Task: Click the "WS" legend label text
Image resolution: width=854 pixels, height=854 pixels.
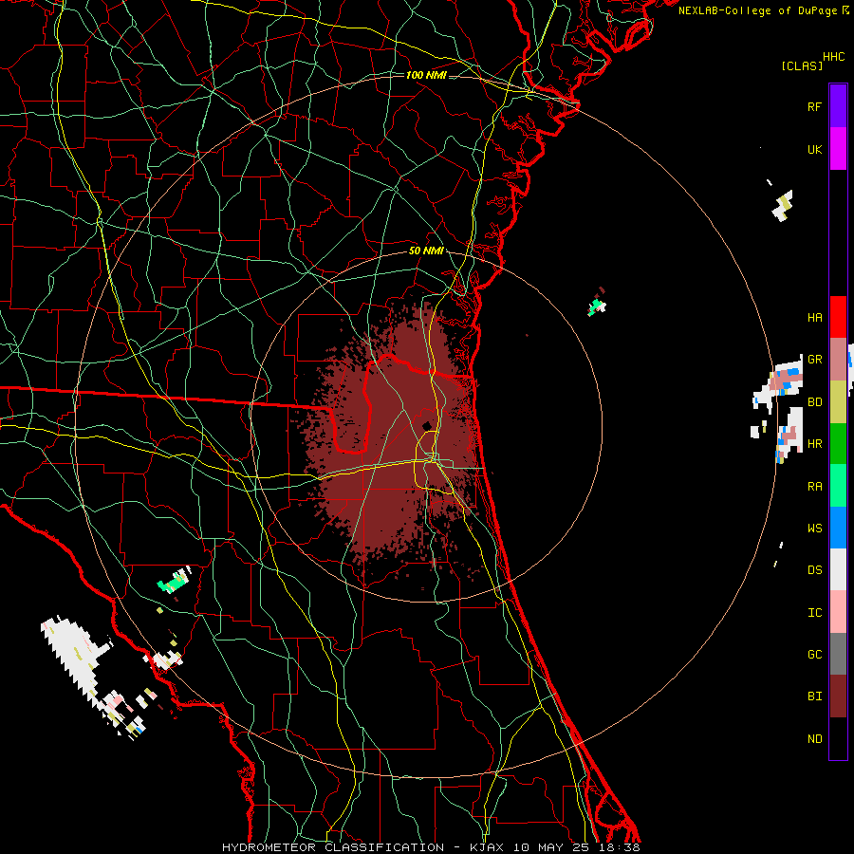Action: coord(814,528)
